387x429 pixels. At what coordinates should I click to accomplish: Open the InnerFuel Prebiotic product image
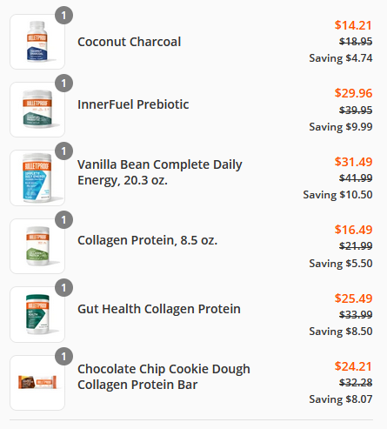coord(37,110)
